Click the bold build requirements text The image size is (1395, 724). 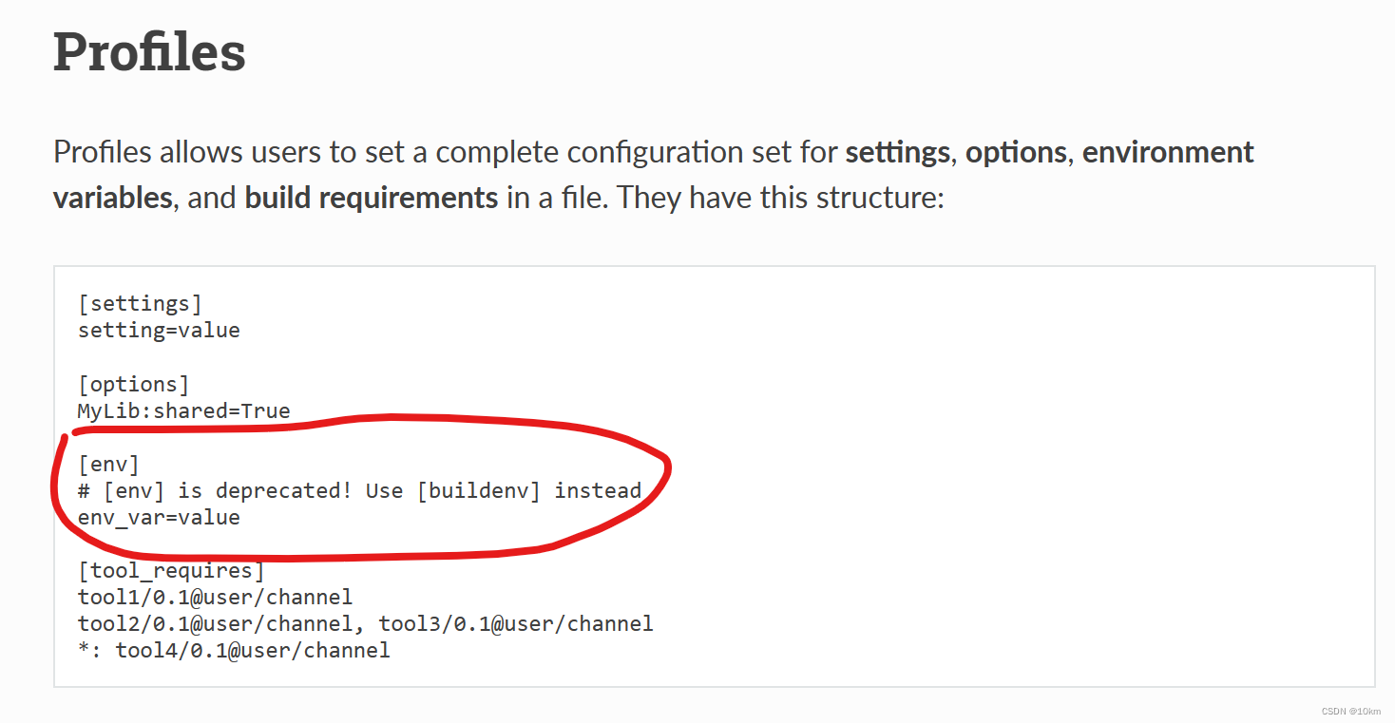(372, 198)
